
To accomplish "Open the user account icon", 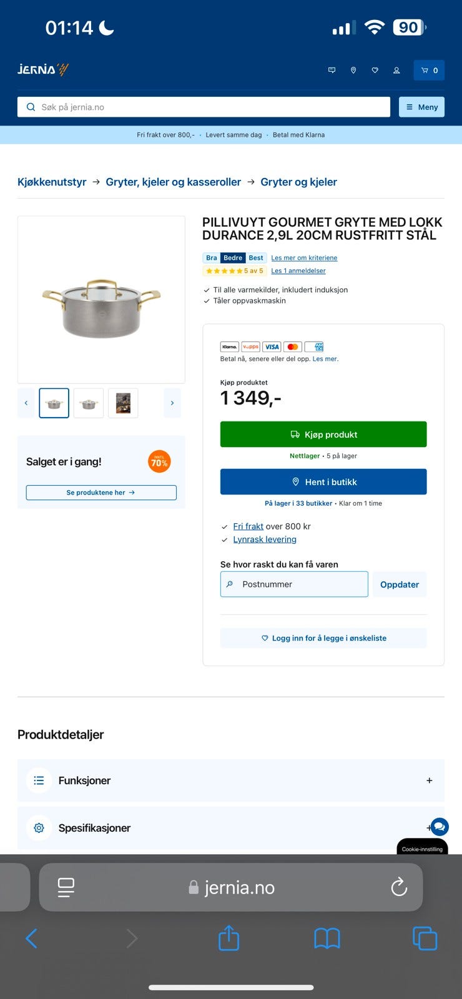I will click(396, 71).
